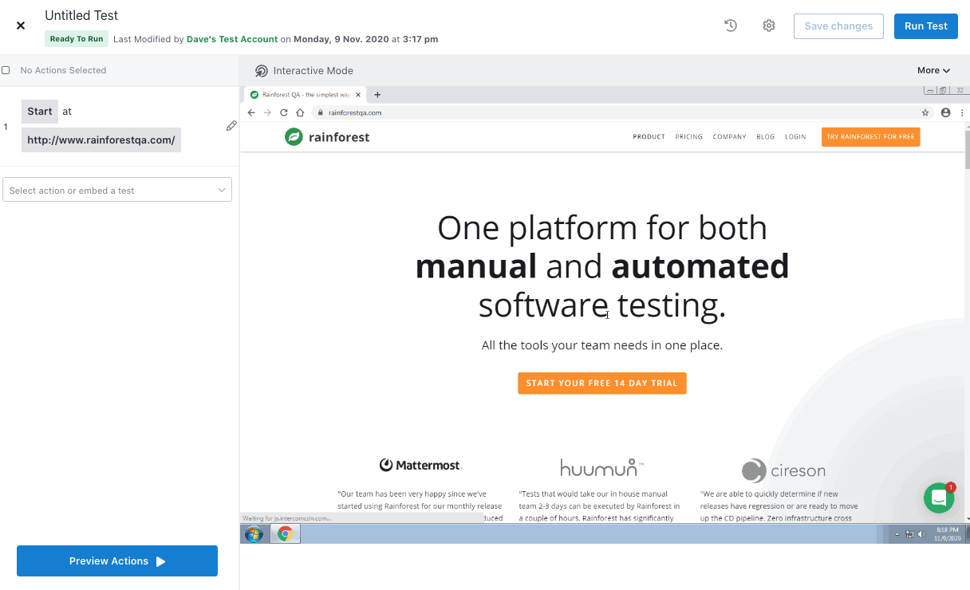
Task: Open the Select action or embed dropdown
Action: [117, 190]
